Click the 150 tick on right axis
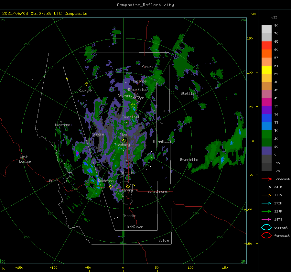This screenshot has width=291, height=272. pos(250,38)
